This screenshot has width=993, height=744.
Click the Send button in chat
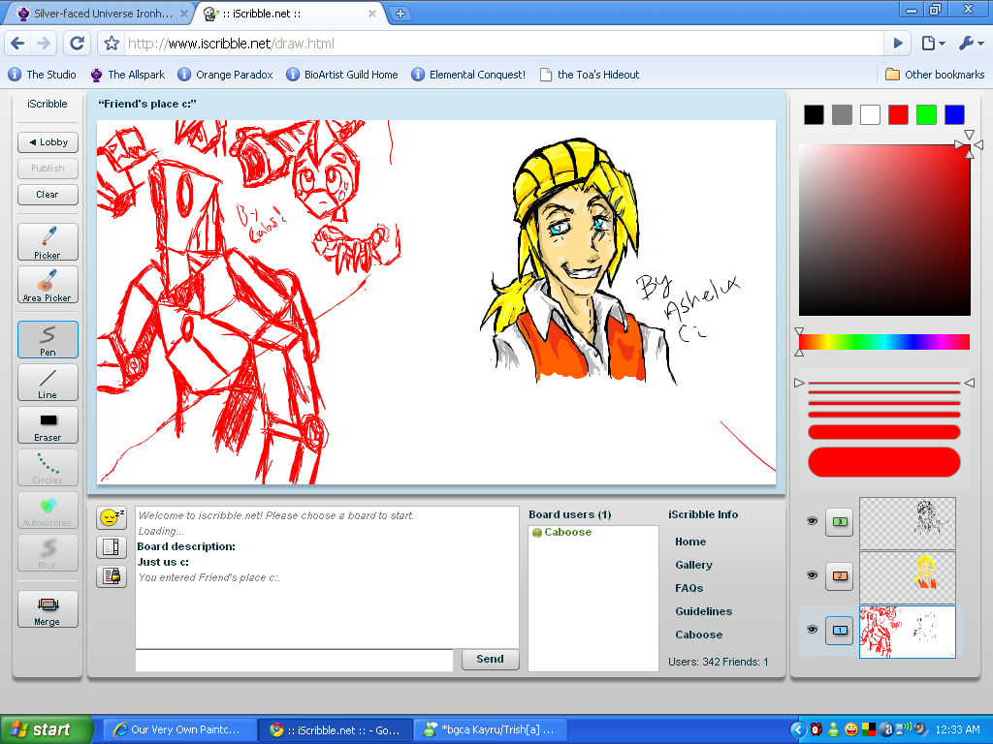490,660
